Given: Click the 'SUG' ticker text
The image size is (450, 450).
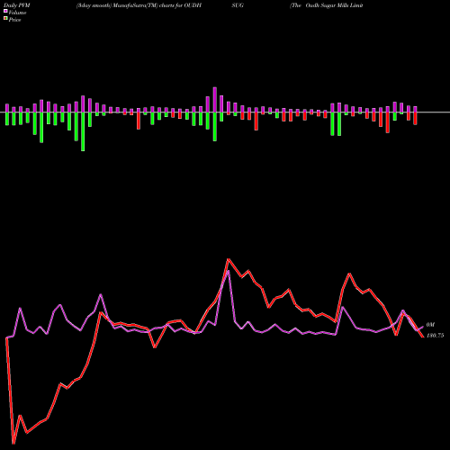Looking at the screenshot, I should tap(238, 5).
